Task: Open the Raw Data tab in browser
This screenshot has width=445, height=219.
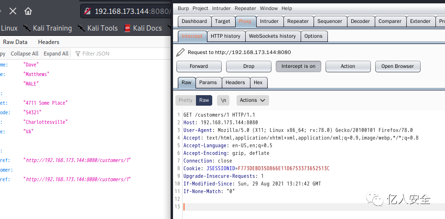Action: tap(15, 42)
